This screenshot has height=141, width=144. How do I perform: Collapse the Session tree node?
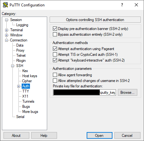click(x=7, y=20)
